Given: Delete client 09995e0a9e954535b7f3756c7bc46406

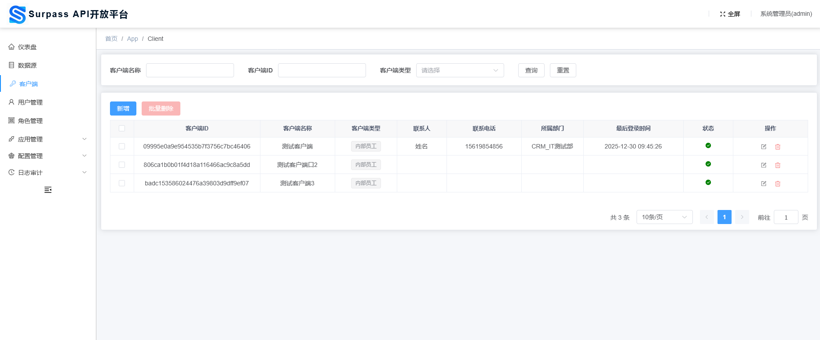Looking at the screenshot, I should (778, 147).
